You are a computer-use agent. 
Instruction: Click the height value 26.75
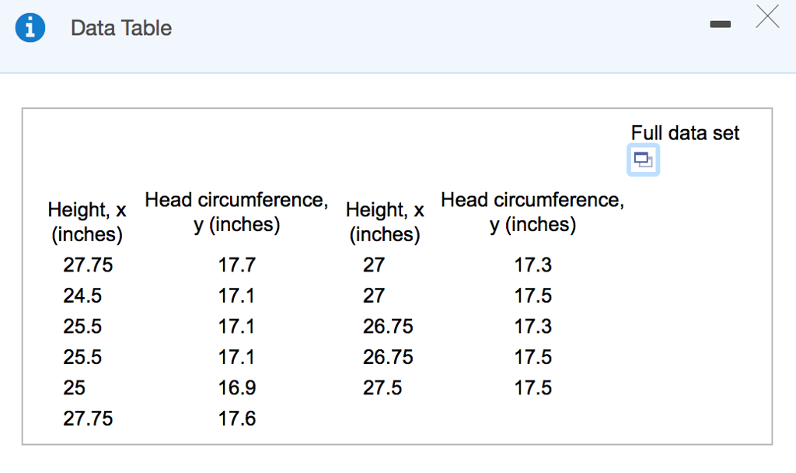pos(387,326)
